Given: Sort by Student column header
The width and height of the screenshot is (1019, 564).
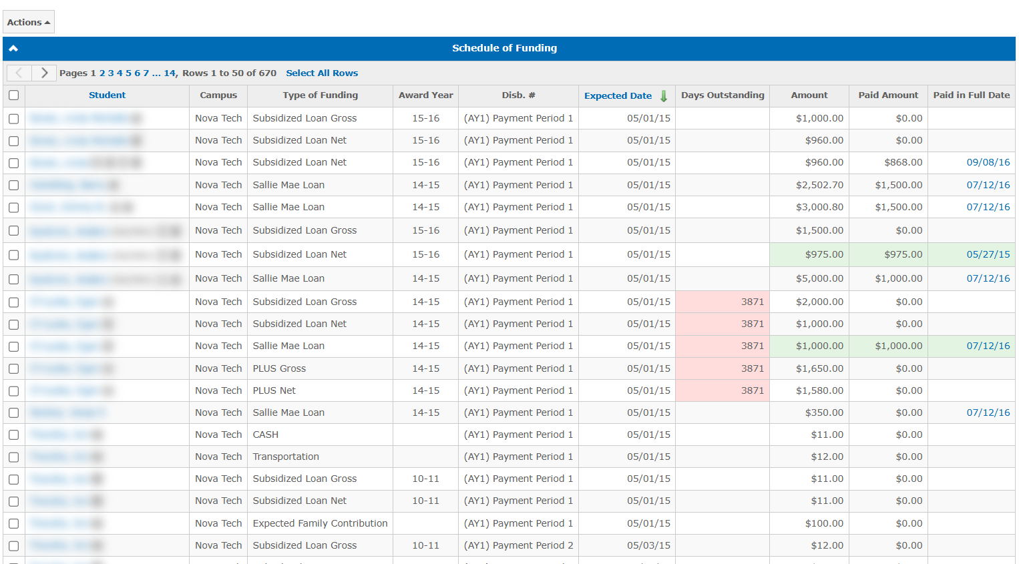Looking at the screenshot, I should (107, 95).
